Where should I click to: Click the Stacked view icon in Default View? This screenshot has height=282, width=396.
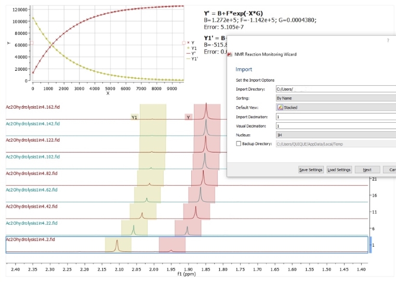[x=280, y=107]
